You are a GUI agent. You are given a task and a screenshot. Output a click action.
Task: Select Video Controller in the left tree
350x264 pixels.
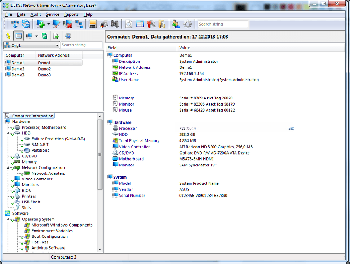click(x=37, y=179)
